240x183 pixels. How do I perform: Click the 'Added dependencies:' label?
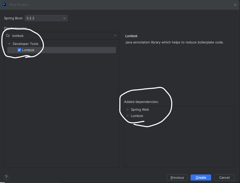point(141,102)
